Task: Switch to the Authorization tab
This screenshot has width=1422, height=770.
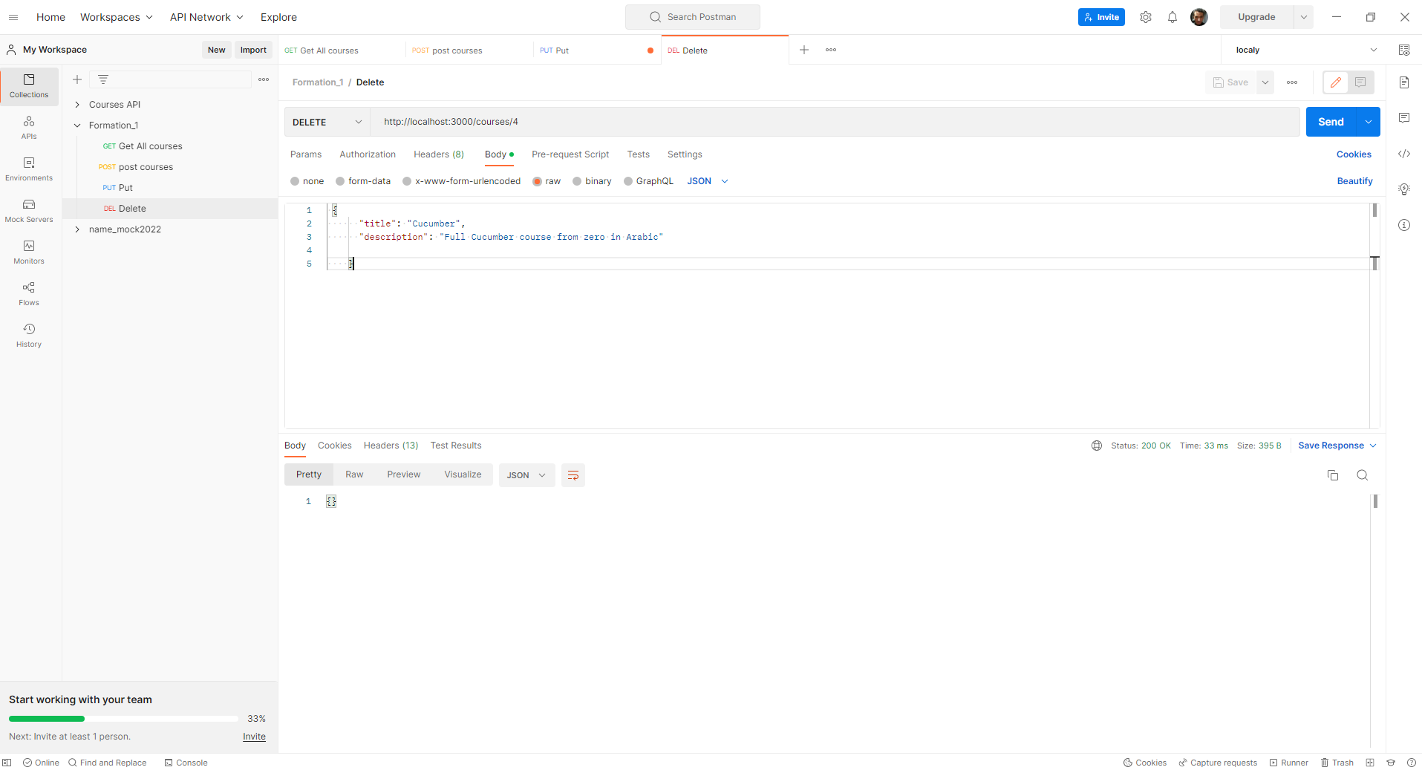Action: coord(367,154)
